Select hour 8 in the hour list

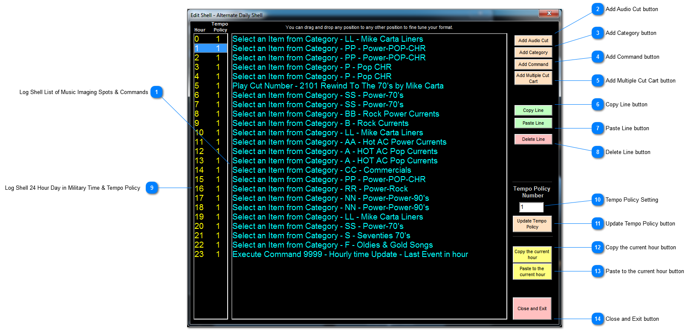[211, 114]
